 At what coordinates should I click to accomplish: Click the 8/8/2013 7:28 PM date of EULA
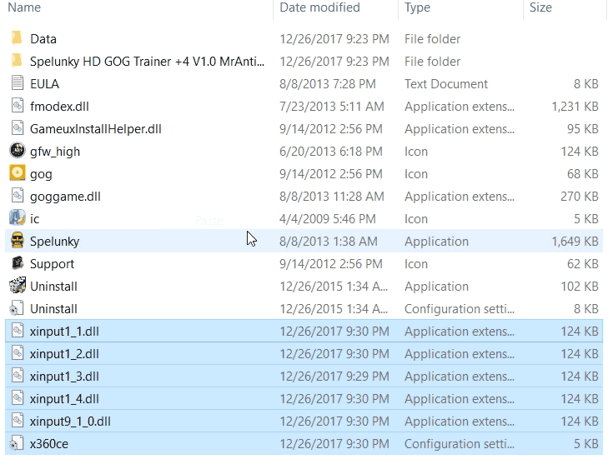click(328, 84)
